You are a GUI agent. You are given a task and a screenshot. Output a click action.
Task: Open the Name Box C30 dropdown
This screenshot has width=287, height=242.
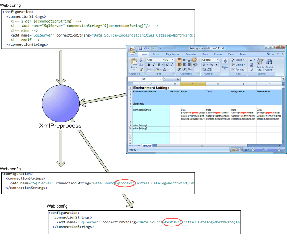click(160, 79)
